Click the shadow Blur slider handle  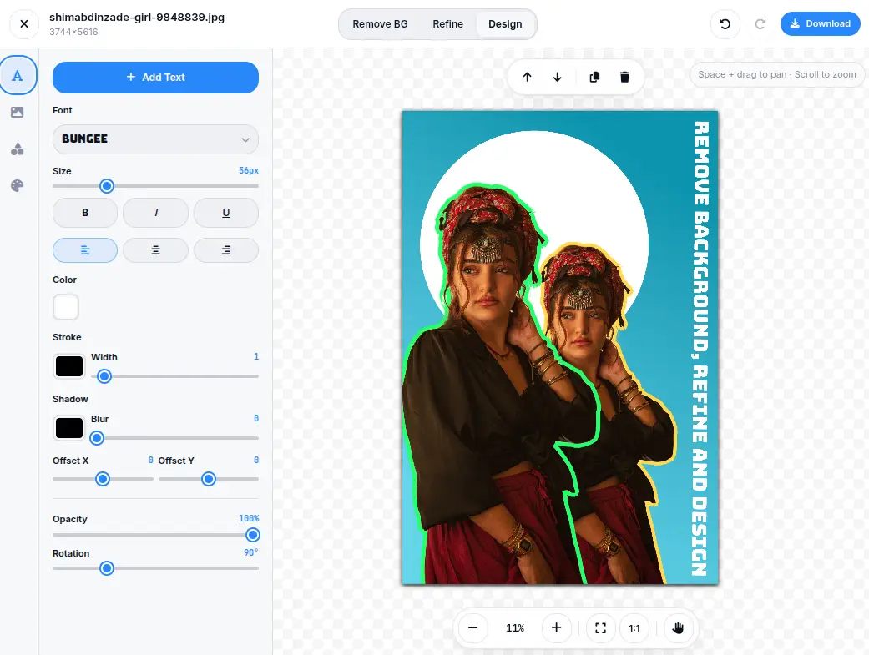tap(97, 438)
